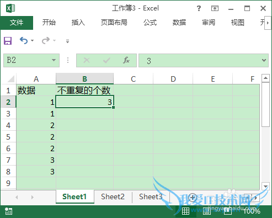Go to next sheet tab arrow
This screenshot has width=272, height=218.
33,197
